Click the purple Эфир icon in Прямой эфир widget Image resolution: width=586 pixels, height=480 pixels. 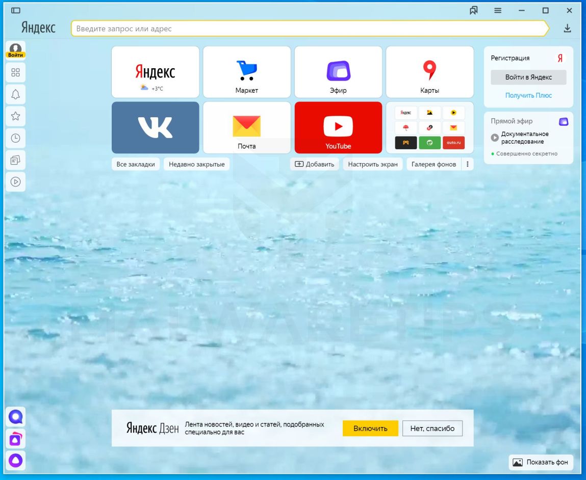[x=564, y=122]
